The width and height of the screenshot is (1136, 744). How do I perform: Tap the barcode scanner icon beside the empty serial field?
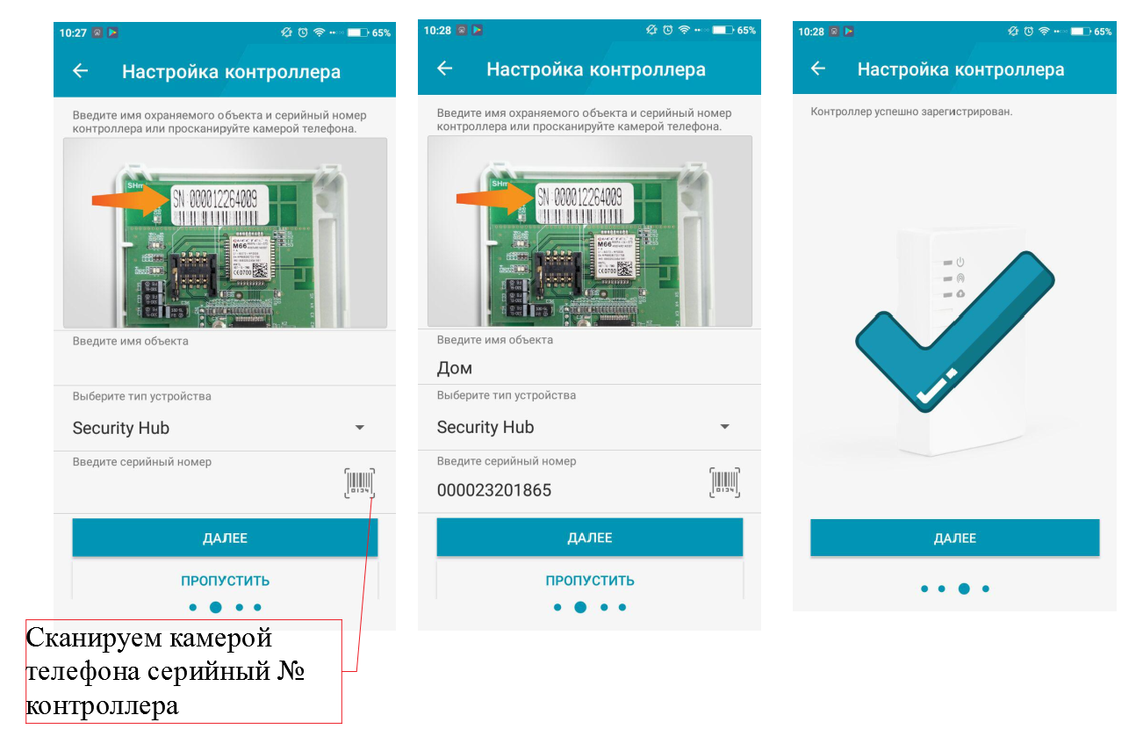[x=359, y=483]
